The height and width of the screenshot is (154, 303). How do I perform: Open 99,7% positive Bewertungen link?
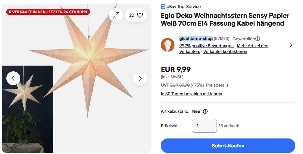[x=206, y=46]
